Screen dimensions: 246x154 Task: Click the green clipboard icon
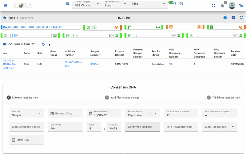tap(212, 27)
